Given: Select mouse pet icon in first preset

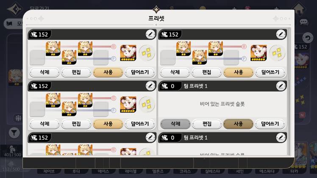Looking at the screenshot, I should [x=128, y=53].
